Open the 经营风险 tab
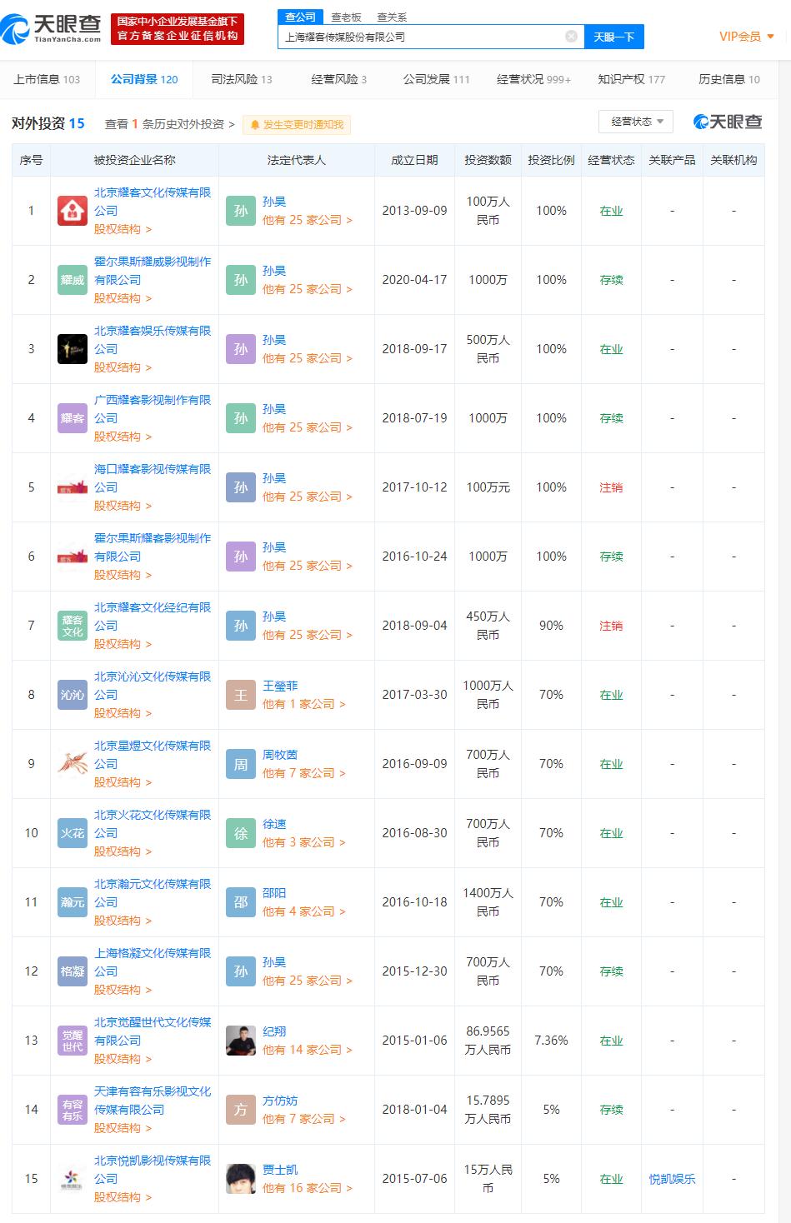This screenshot has height=1223, width=791. (338, 79)
